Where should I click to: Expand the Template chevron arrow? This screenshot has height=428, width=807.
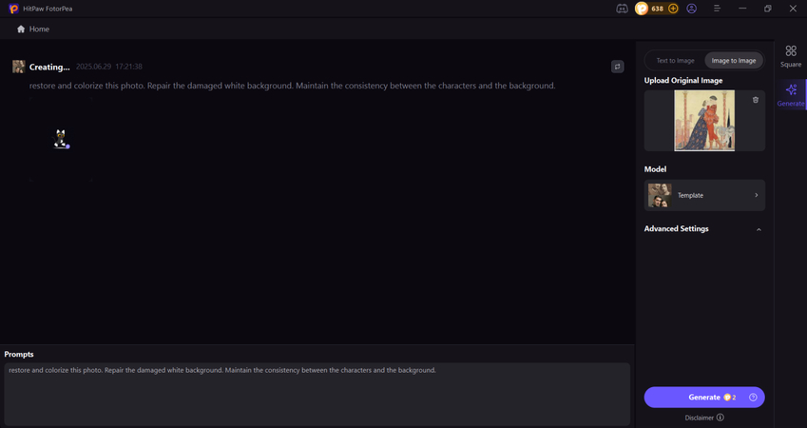click(756, 195)
